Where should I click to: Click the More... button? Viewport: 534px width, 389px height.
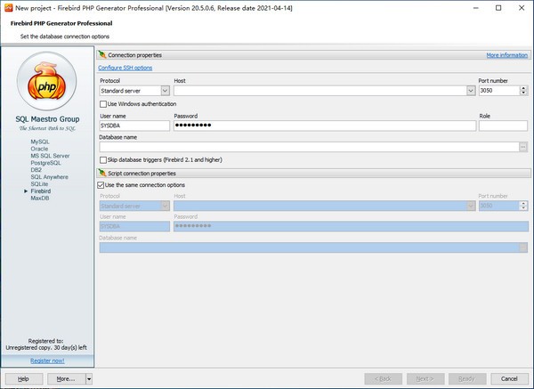67,379
